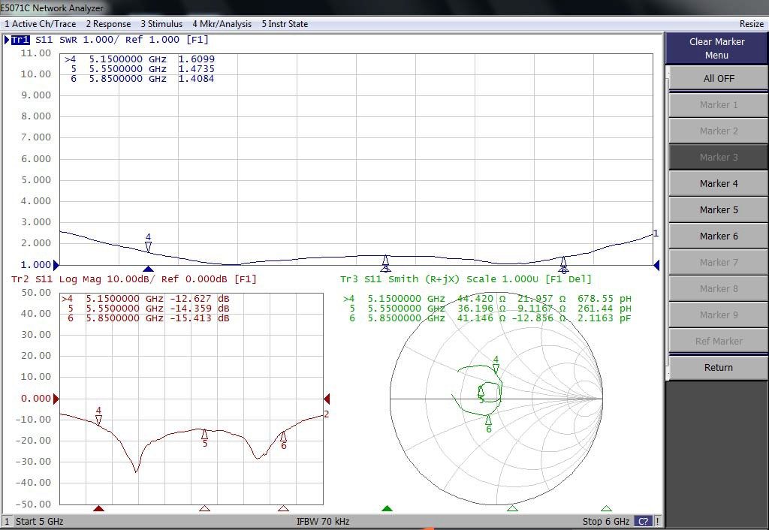Click marker 6 triangle on Log Mag trace

coord(283,436)
